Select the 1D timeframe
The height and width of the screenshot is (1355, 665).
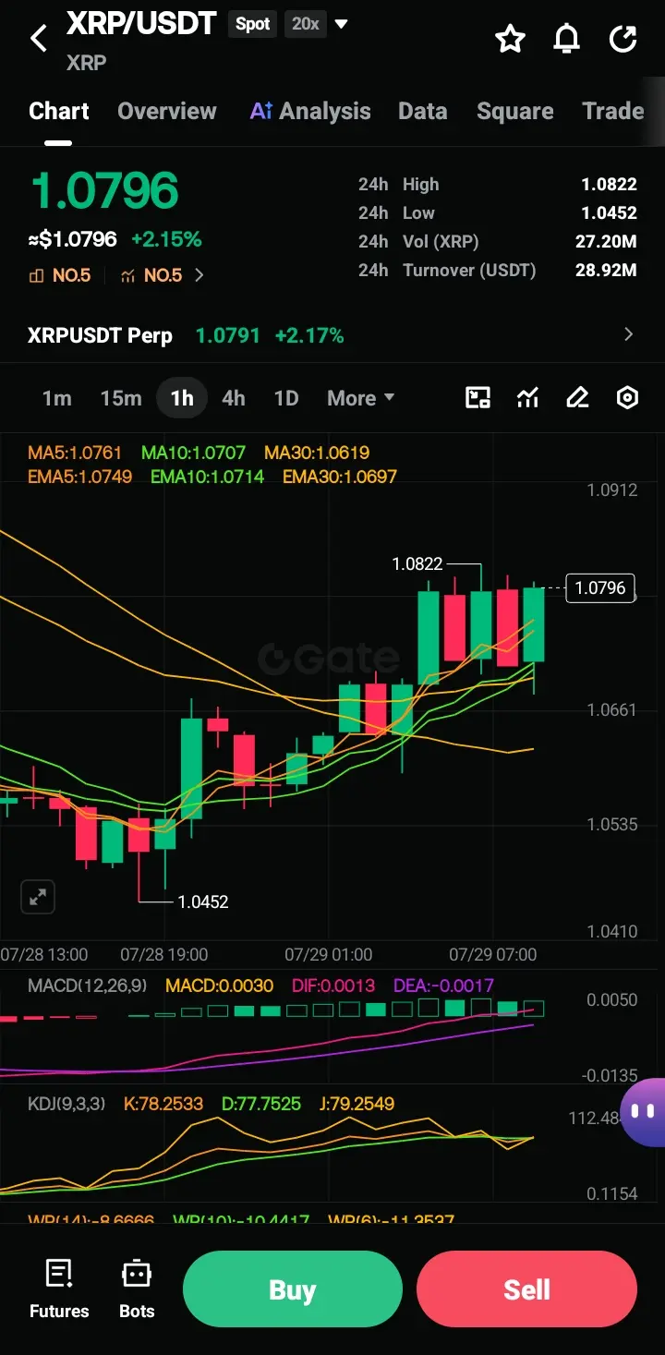point(286,398)
